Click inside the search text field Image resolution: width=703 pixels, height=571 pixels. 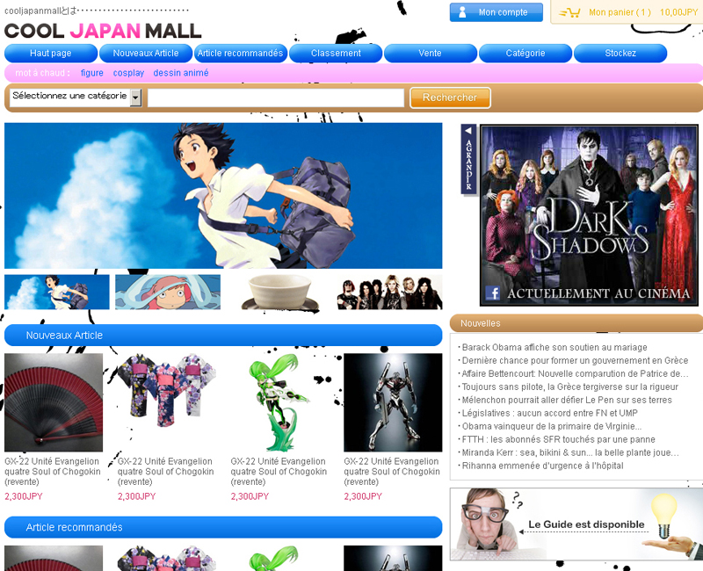[275, 98]
